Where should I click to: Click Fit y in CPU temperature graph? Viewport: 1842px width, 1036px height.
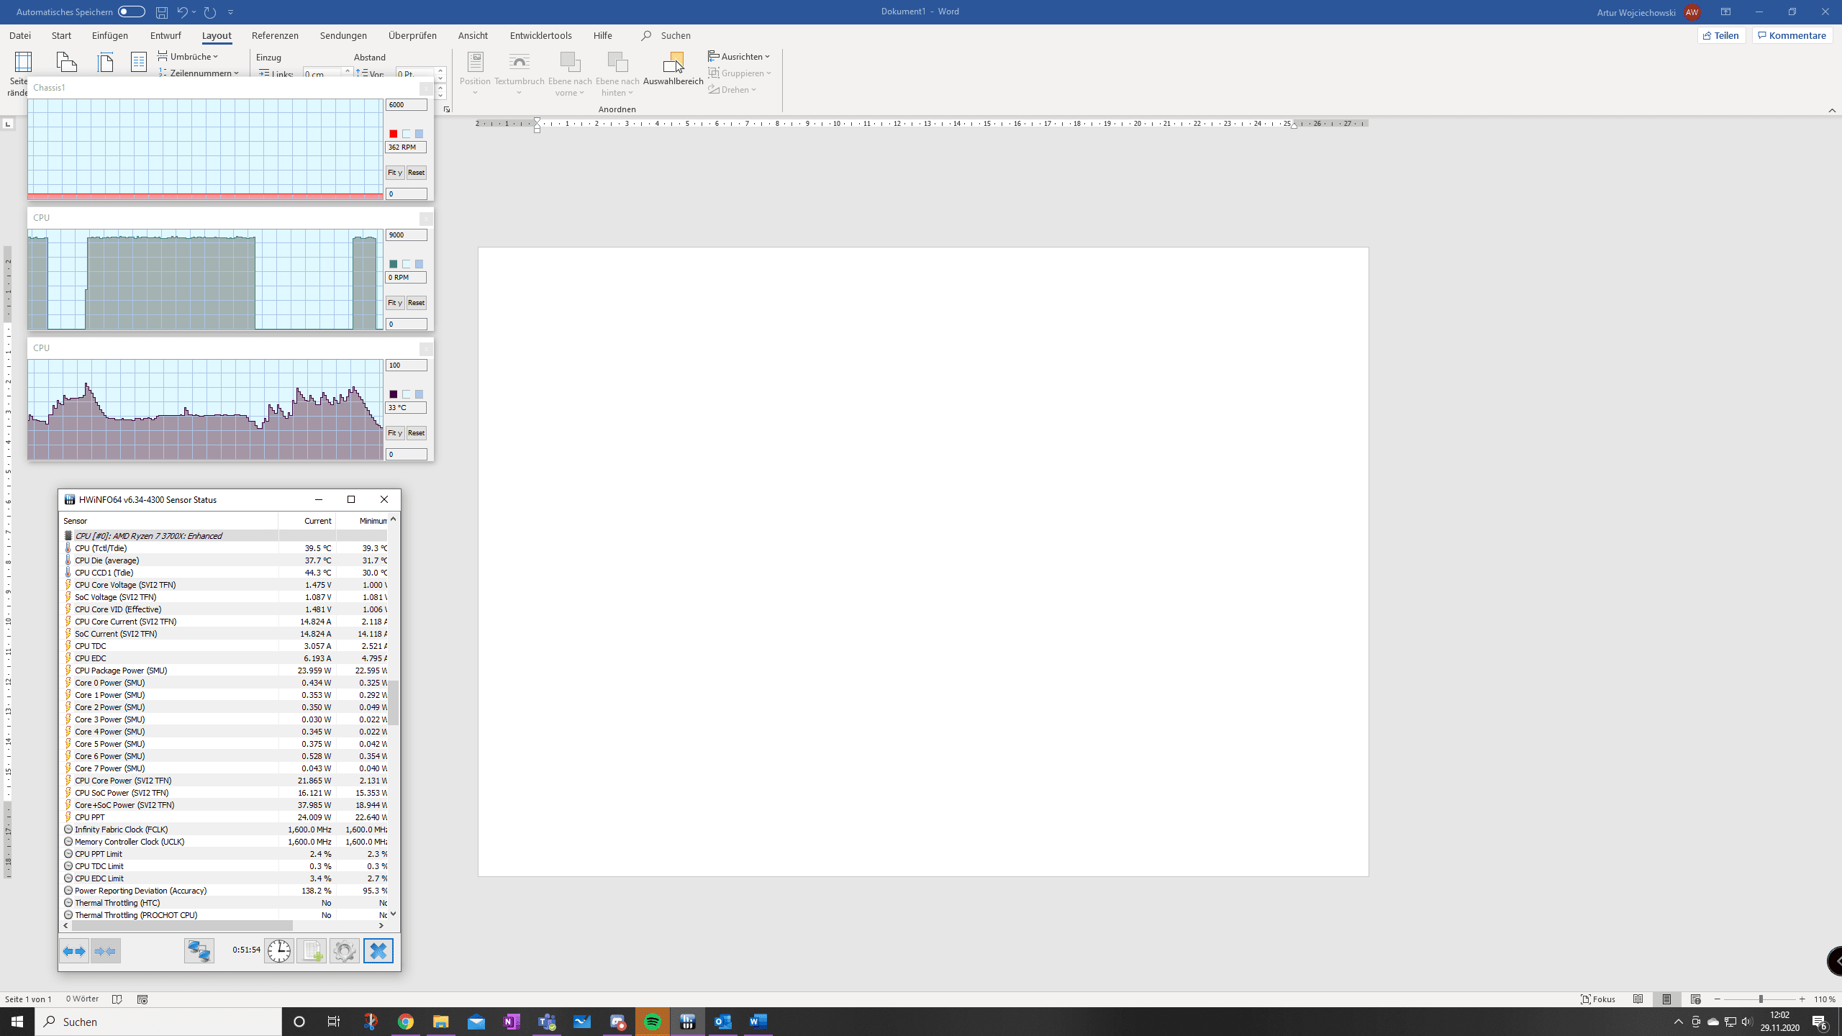click(x=395, y=433)
